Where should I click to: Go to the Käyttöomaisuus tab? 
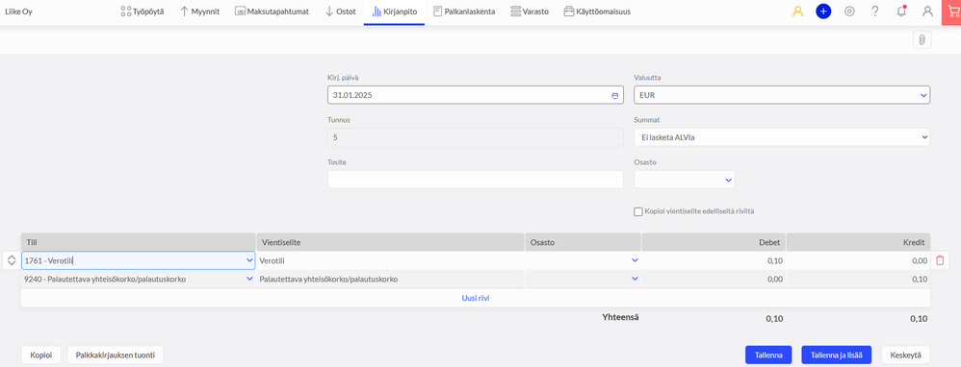(x=597, y=12)
